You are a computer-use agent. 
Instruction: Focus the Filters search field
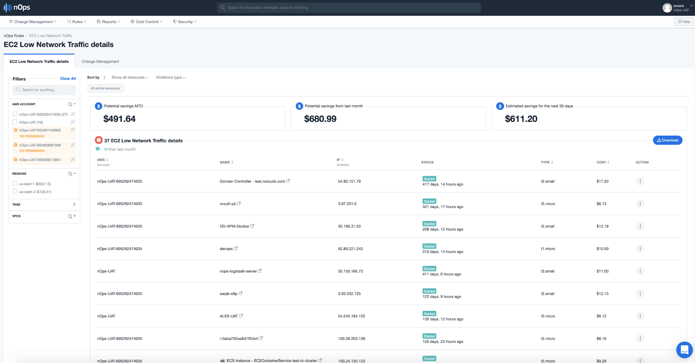pyautogui.click(x=44, y=90)
